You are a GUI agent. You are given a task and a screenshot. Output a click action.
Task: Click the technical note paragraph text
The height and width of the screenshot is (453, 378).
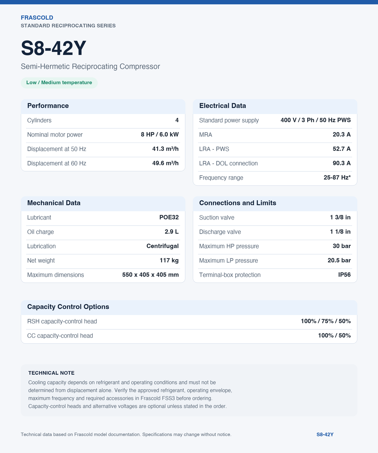click(x=130, y=394)
